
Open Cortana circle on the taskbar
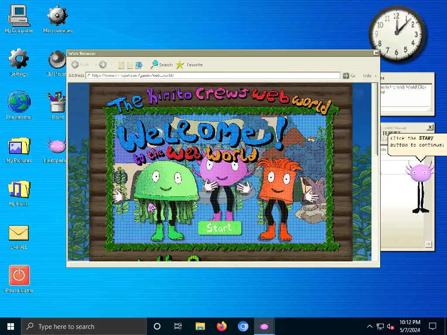click(157, 326)
